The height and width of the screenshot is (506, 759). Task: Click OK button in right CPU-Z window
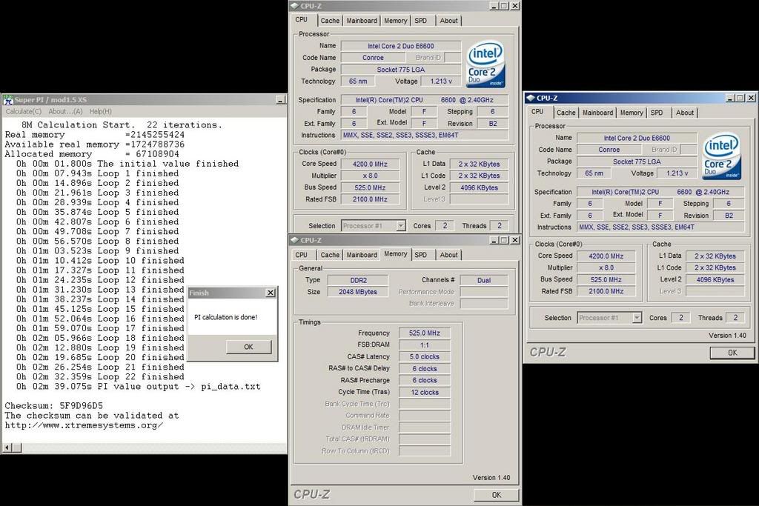click(x=732, y=353)
